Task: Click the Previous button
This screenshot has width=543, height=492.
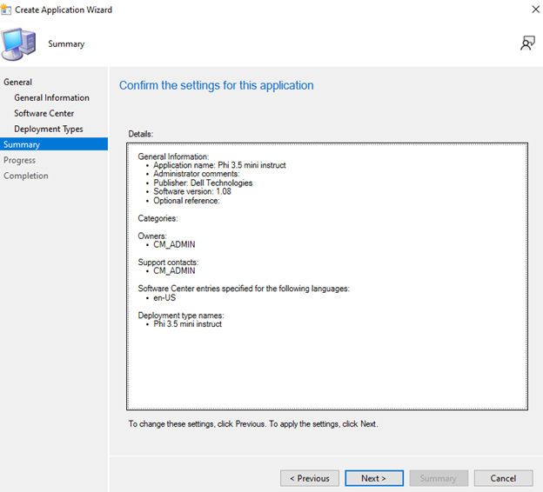Action: tap(310, 478)
